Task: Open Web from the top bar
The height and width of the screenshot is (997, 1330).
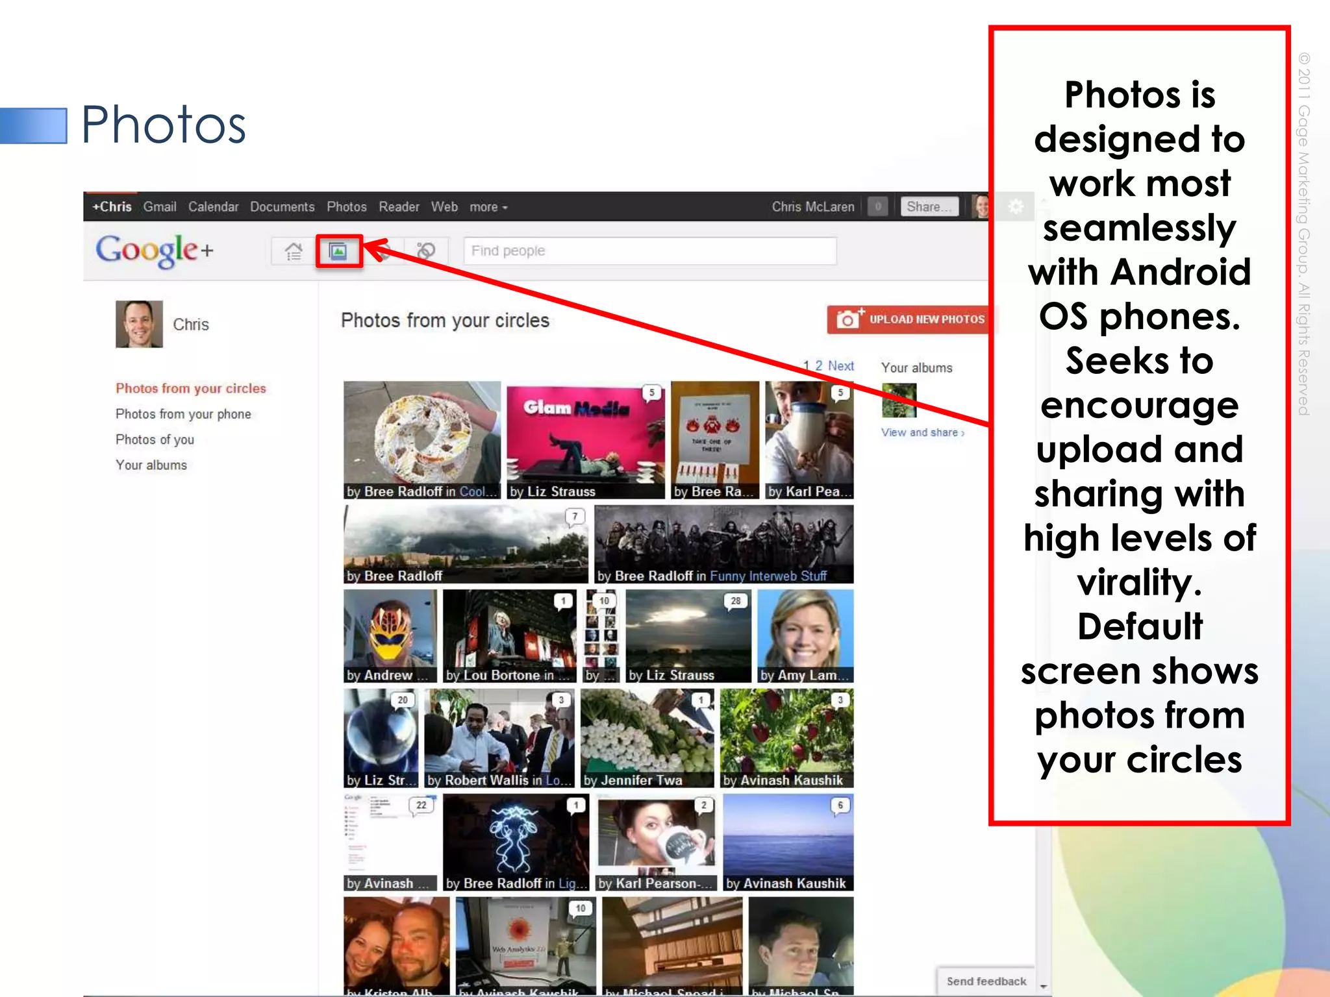Action: (x=444, y=206)
